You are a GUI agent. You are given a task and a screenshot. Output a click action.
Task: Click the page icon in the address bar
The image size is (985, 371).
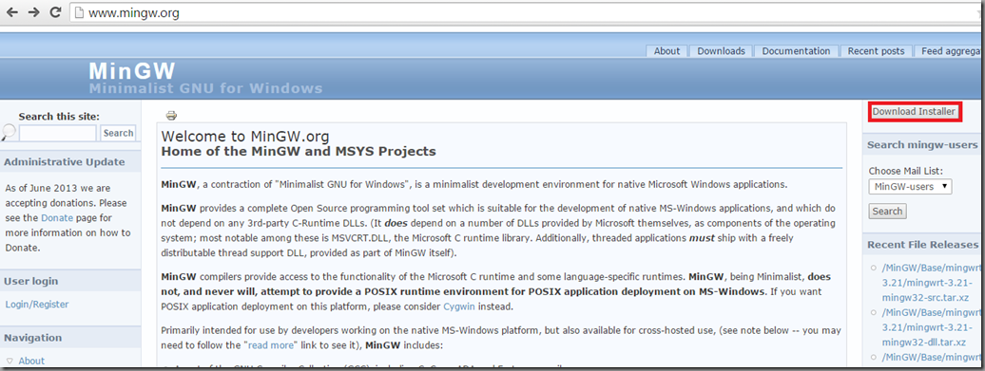(x=79, y=12)
